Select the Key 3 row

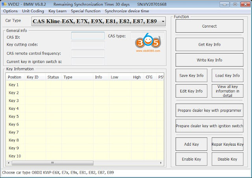click(x=85, y=100)
